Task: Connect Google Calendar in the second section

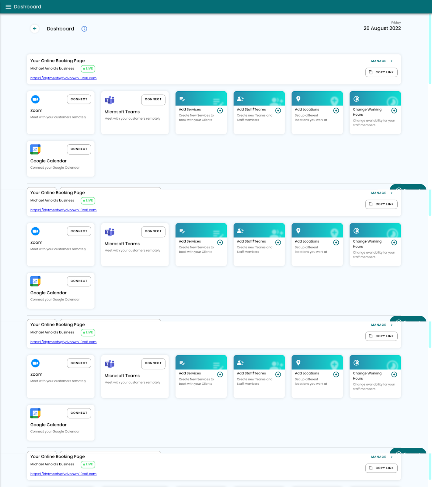Action: click(79, 281)
